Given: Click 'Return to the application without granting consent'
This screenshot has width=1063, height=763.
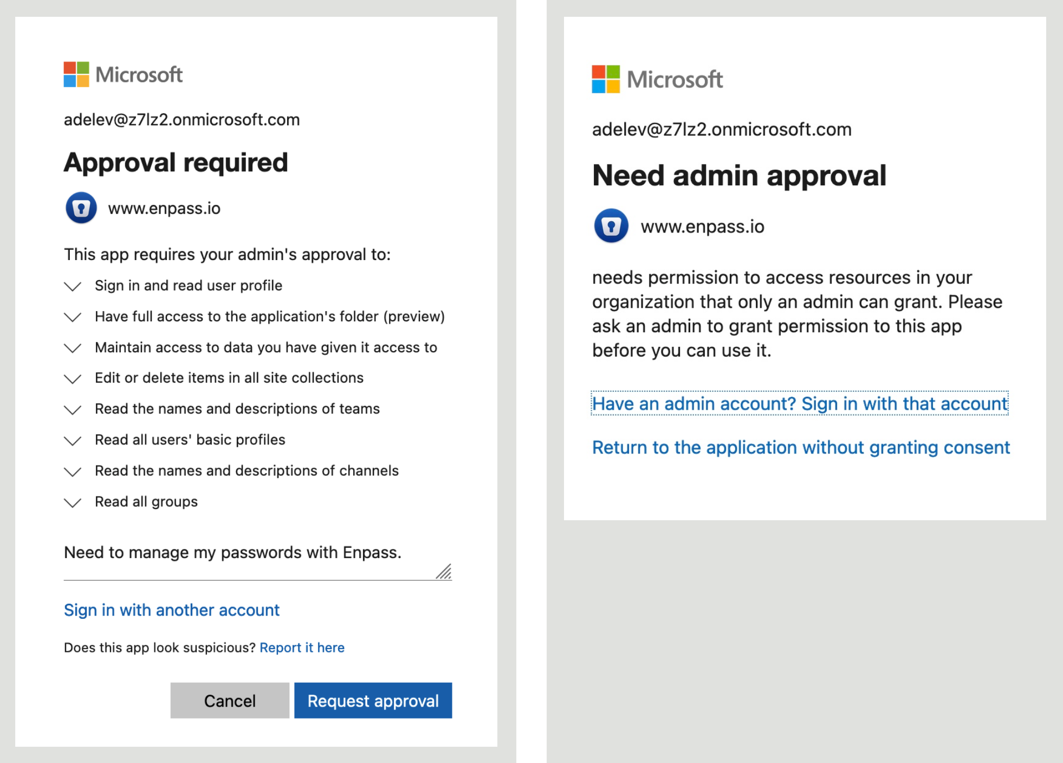Looking at the screenshot, I should 800,447.
